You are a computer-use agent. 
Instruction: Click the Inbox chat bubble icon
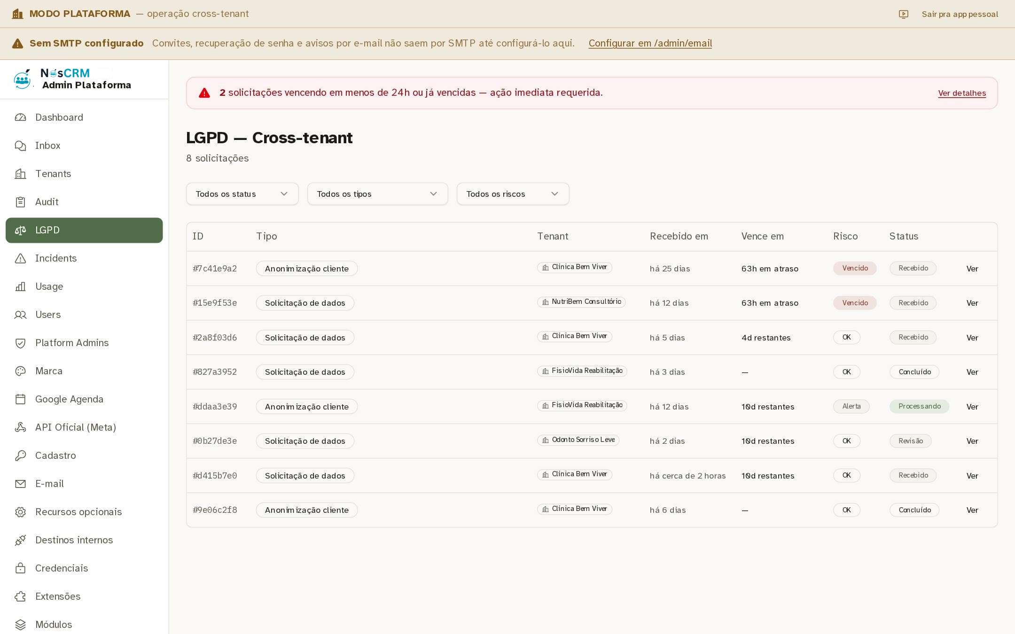pyautogui.click(x=20, y=146)
